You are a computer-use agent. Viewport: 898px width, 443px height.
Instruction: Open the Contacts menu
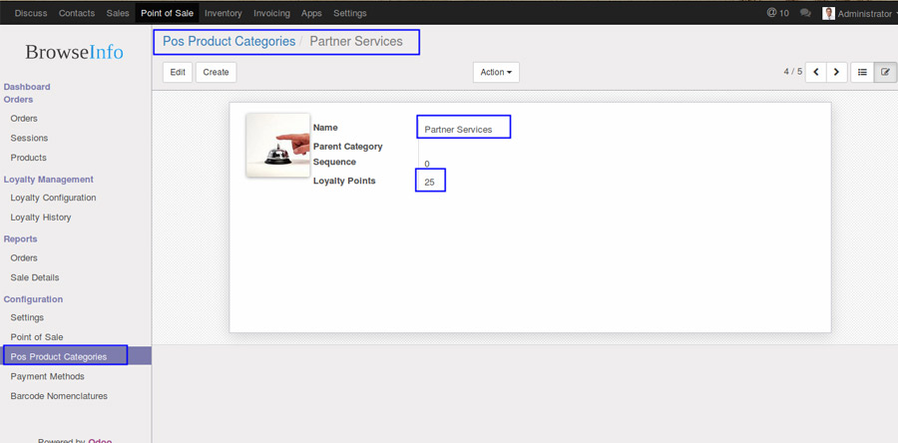click(77, 13)
